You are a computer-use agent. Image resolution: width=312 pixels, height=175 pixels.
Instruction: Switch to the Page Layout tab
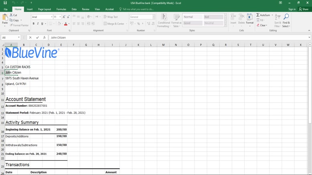point(45,9)
